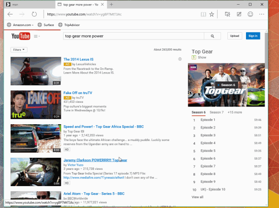Play Season 6 overlay button
Viewport: 279px width, 208px height.
click(226, 85)
